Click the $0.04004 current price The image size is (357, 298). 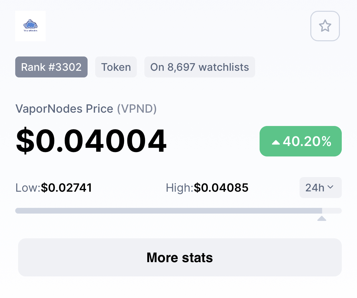[91, 141]
